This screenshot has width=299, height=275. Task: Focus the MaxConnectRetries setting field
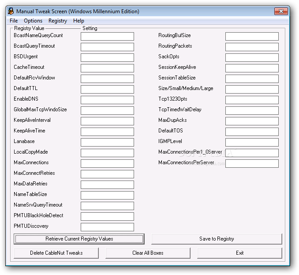click(107, 174)
